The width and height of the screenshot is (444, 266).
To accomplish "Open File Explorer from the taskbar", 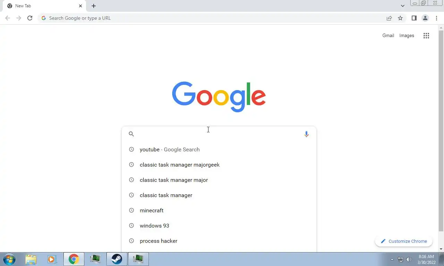I will (31, 259).
